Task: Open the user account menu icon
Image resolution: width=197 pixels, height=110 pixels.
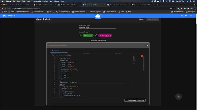Action: [190, 16]
